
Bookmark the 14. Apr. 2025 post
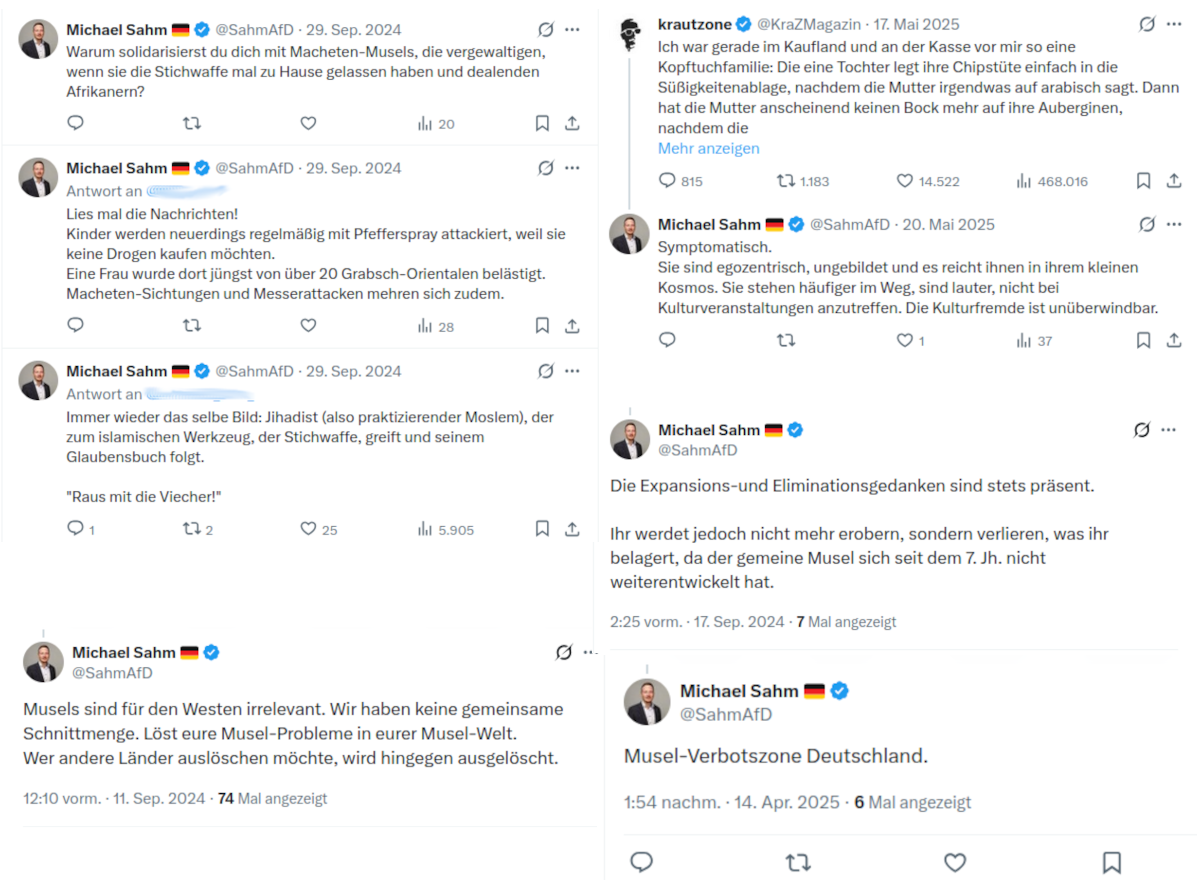pyautogui.click(x=1111, y=862)
